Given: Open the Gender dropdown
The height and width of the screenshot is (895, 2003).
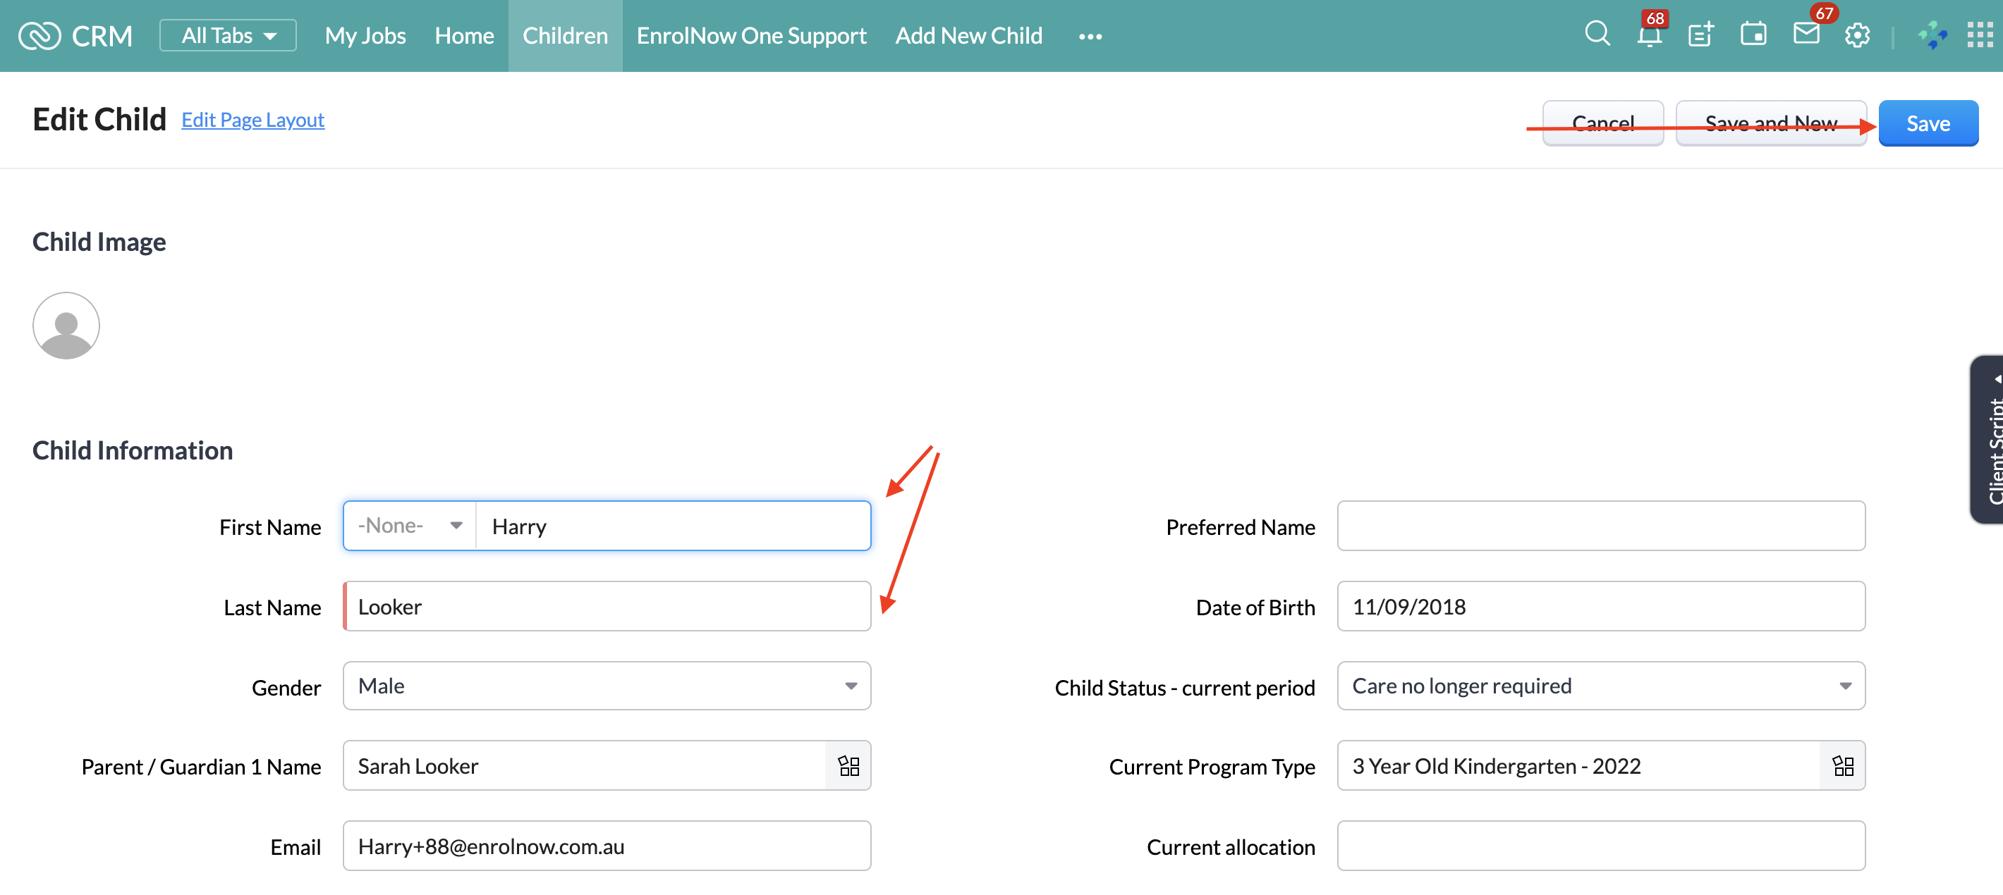Looking at the screenshot, I should (607, 686).
